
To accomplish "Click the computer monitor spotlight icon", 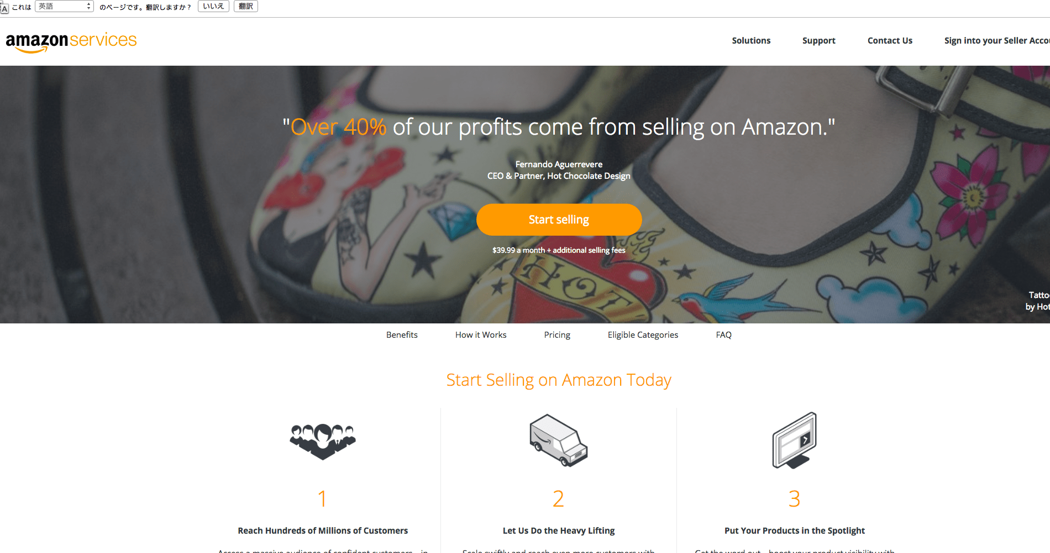I will (x=794, y=440).
